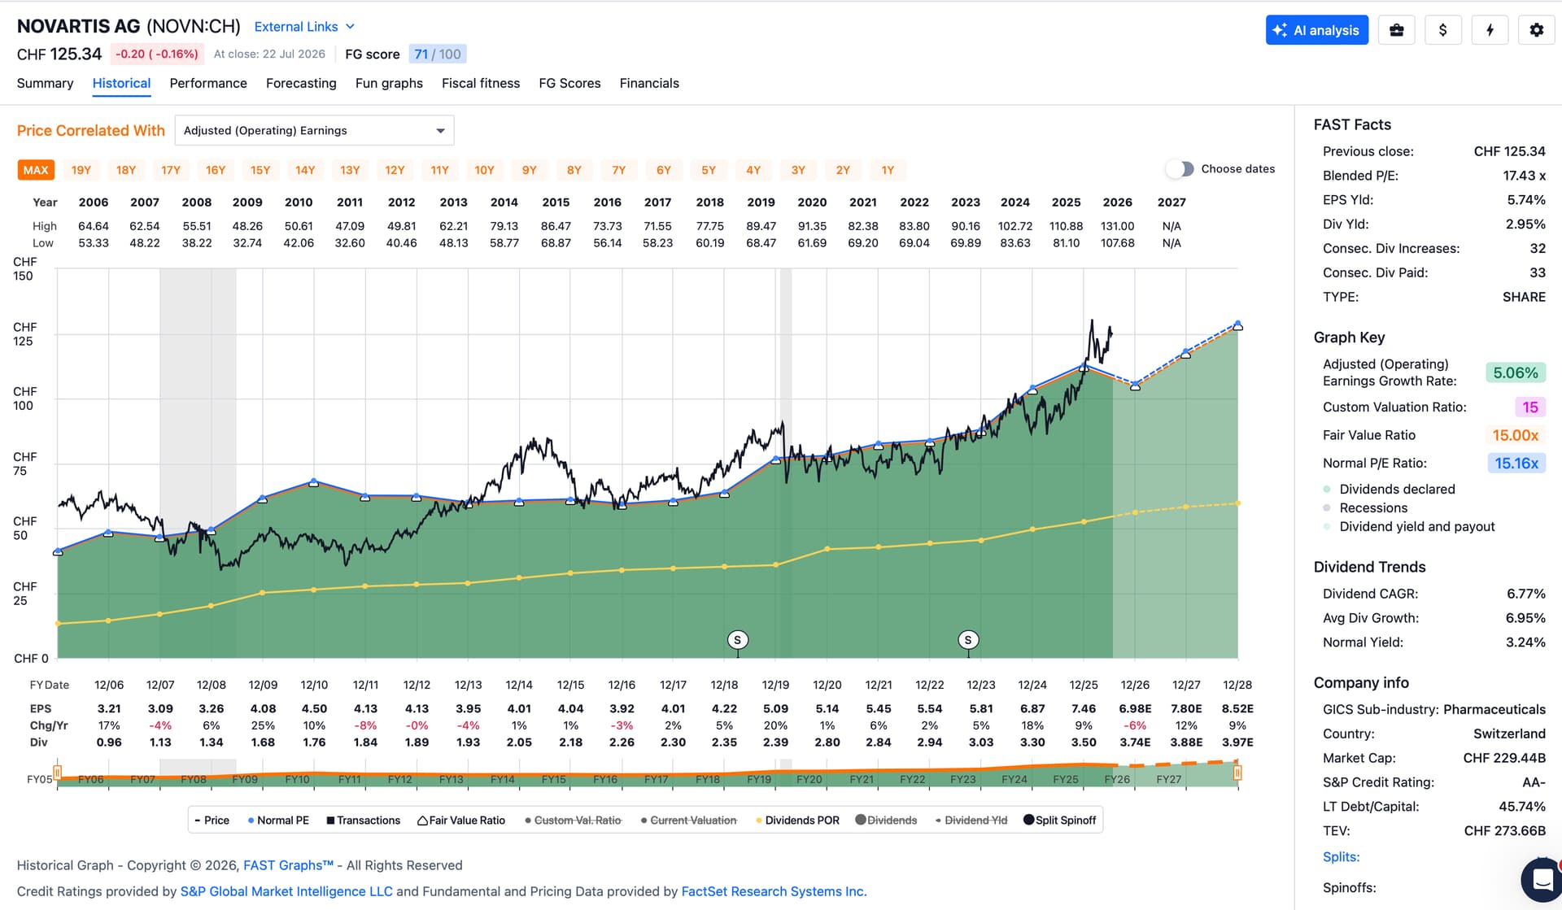Viewport: 1562px width, 910px height.
Task: Select the 1Y time range
Action: [888, 170]
